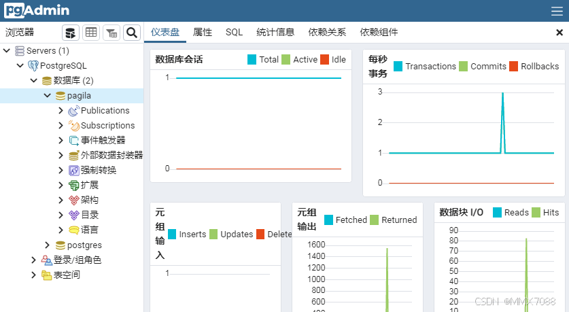Click the Total legend color swatch
The image size is (569, 312).
pos(252,60)
